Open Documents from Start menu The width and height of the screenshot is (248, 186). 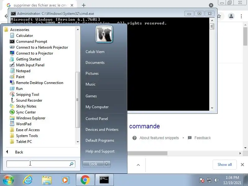tap(95, 63)
